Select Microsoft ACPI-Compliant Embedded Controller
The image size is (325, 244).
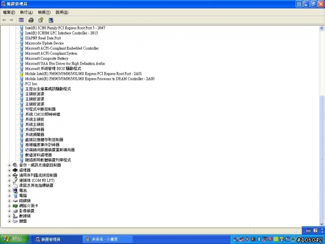click(62, 48)
